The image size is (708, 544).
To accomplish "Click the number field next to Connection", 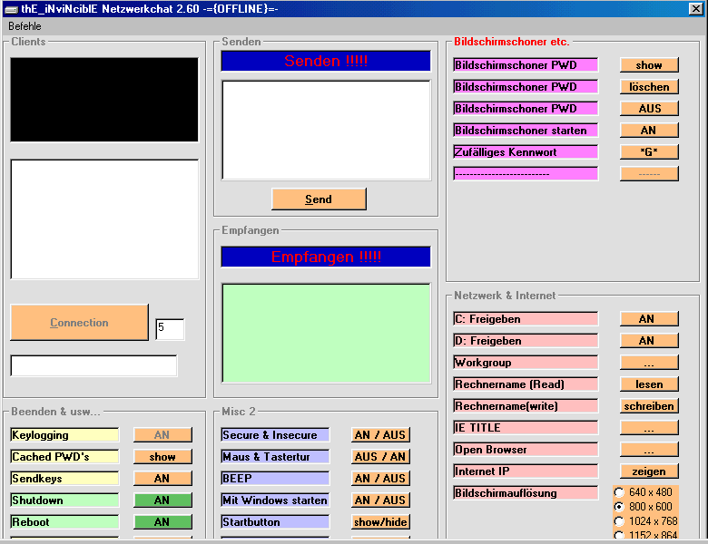I will [170, 329].
